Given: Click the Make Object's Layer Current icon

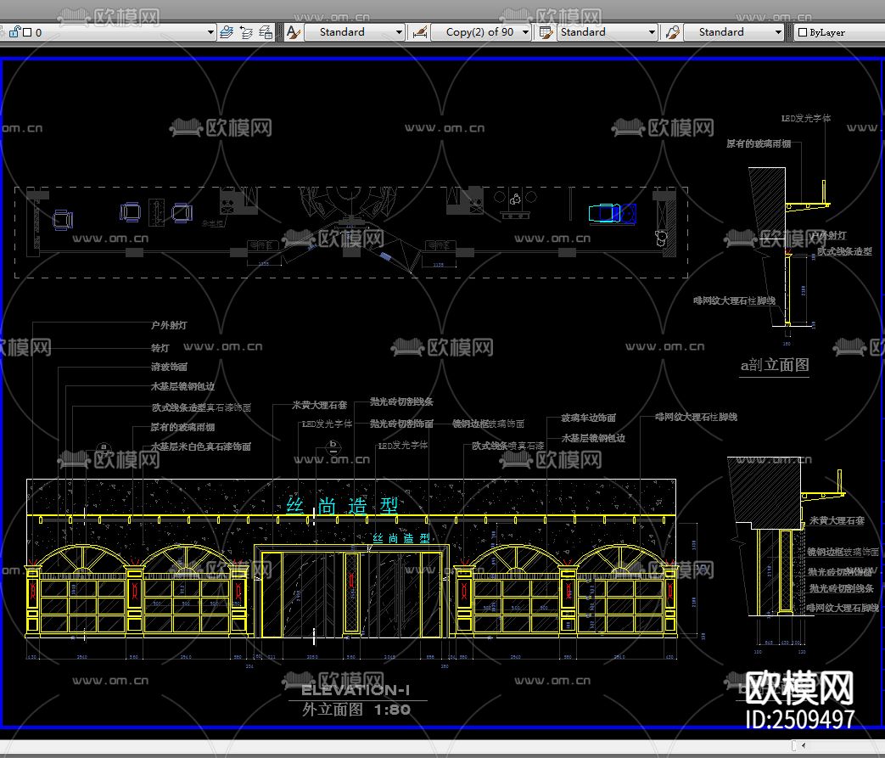Looking at the screenshot, I should pos(227,32).
